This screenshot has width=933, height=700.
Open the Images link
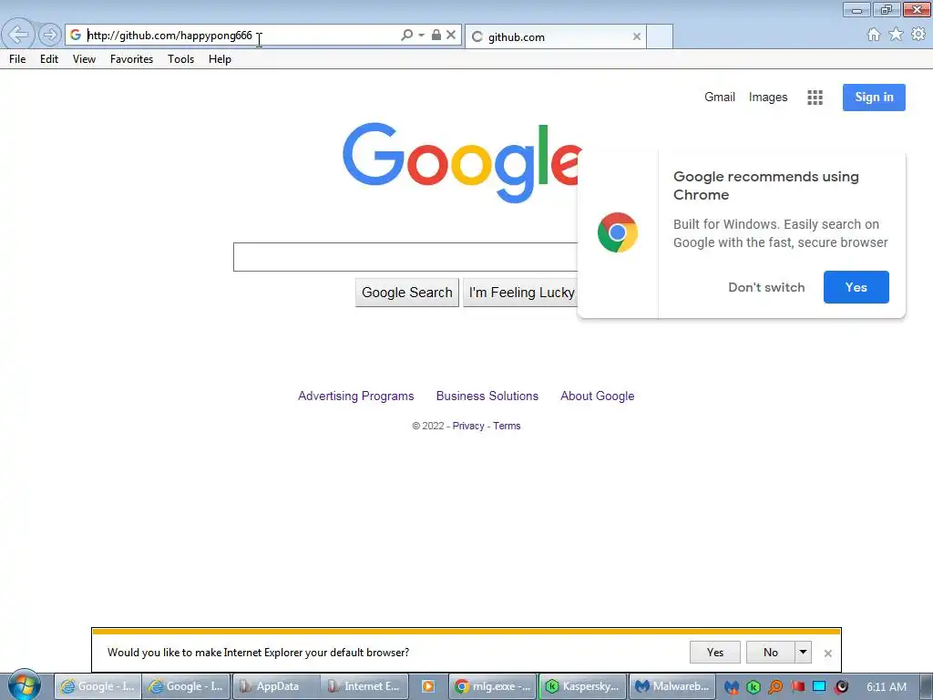tap(767, 97)
